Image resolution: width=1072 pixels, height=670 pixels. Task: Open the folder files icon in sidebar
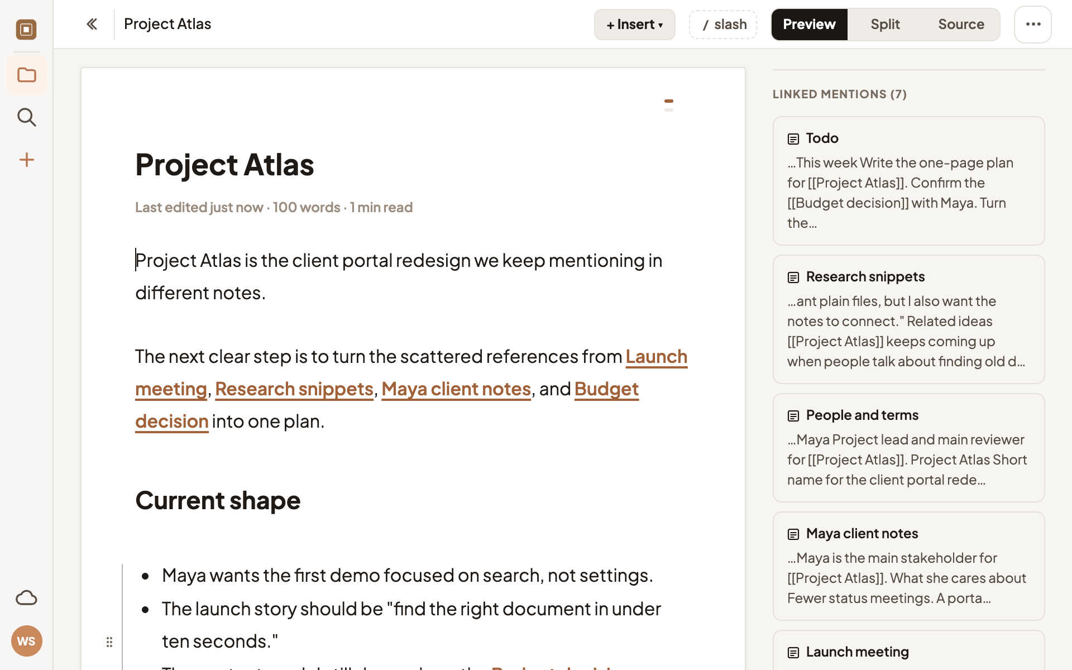click(x=26, y=75)
